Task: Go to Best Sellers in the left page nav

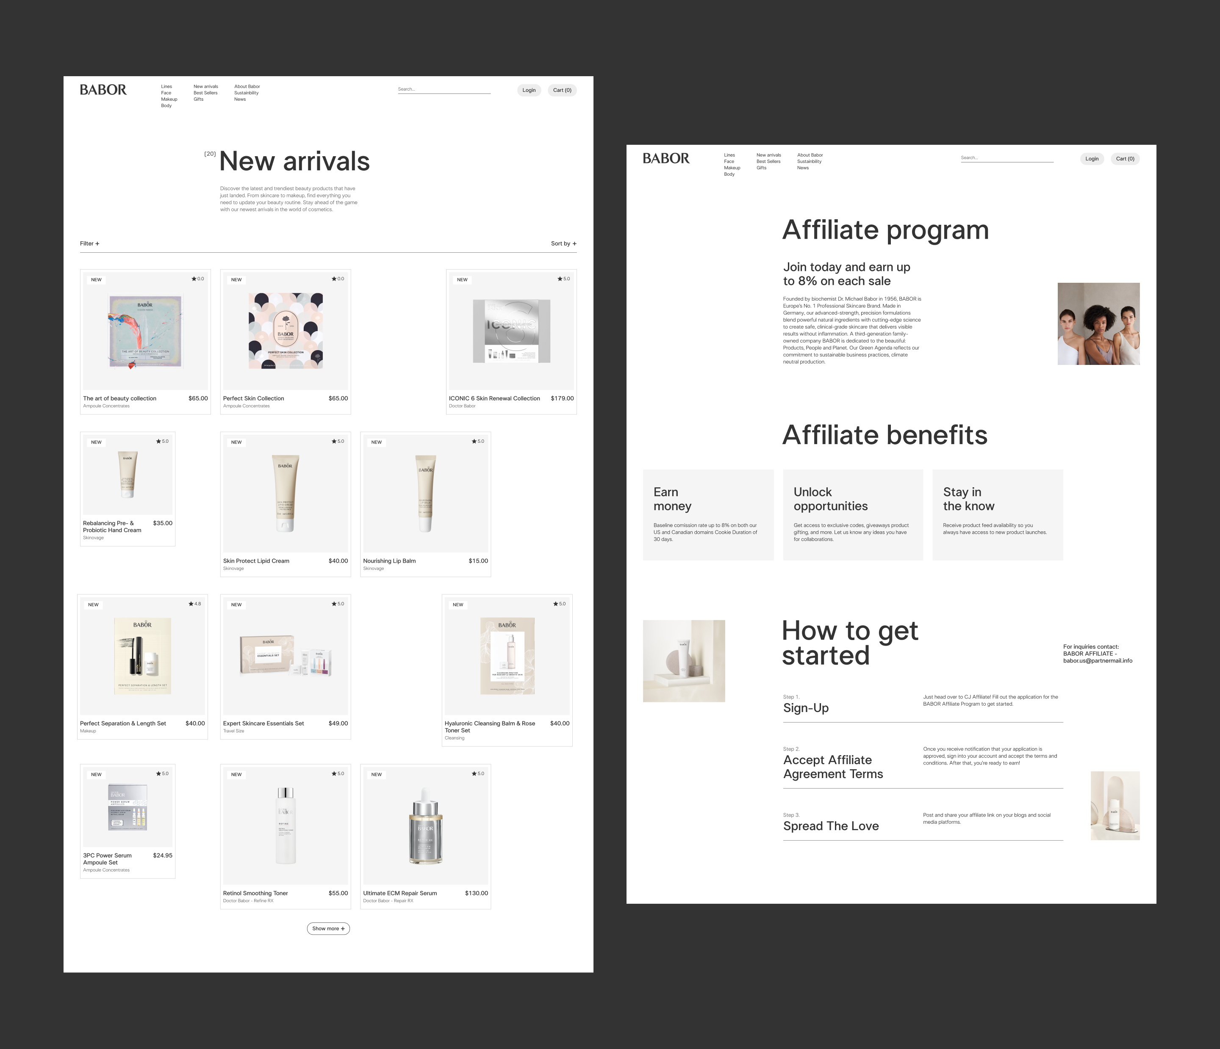Action: 205,93
